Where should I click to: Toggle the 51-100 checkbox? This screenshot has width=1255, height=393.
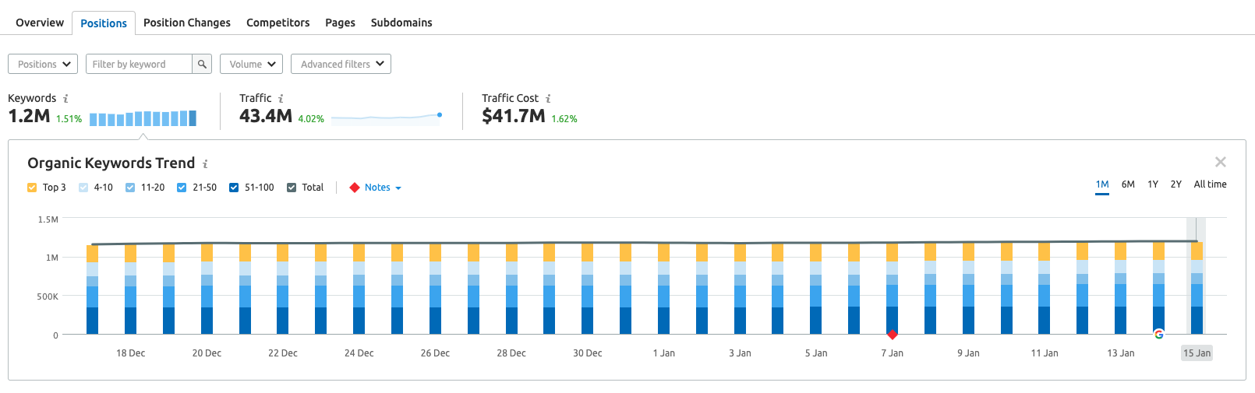coord(234,188)
